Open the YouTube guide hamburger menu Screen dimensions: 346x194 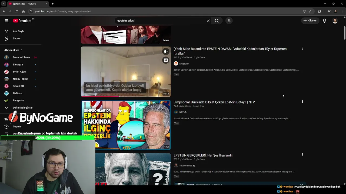pyautogui.click(x=6, y=21)
